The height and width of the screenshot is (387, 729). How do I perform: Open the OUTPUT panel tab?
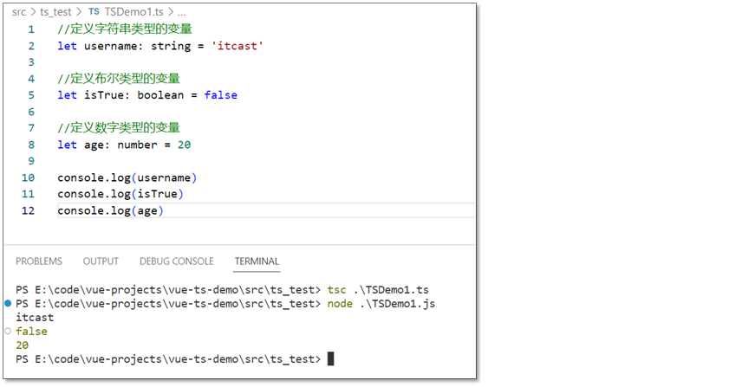click(101, 261)
